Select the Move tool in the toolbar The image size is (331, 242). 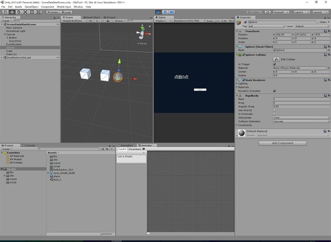(x=12, y=12)
